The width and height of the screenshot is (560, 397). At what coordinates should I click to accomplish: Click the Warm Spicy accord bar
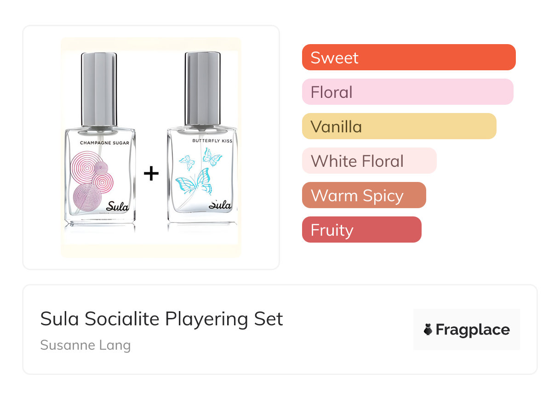click(x=364, y=195)
